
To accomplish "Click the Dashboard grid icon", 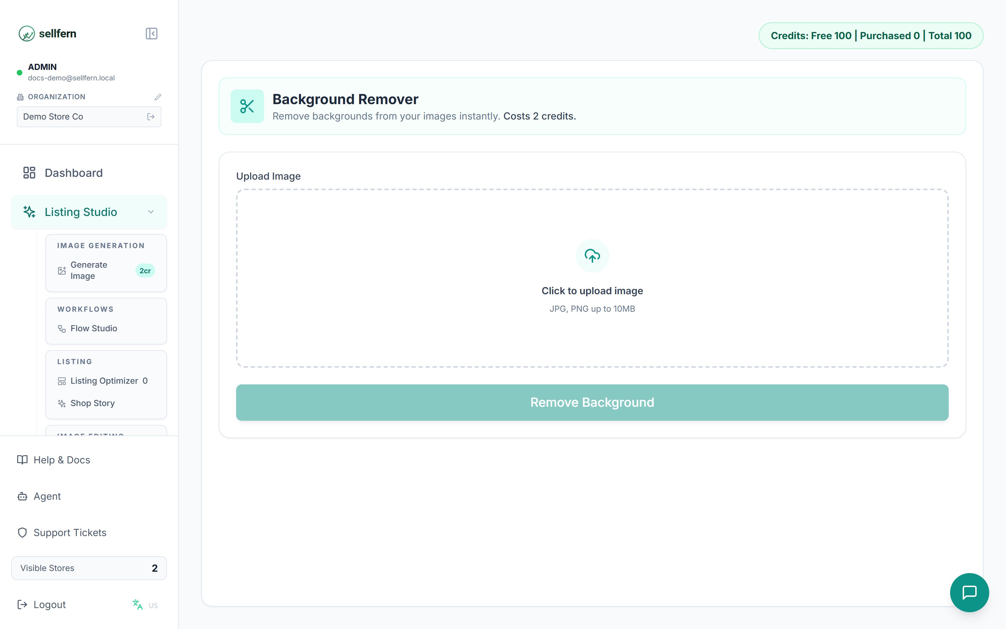I will [x=29, y=173].
